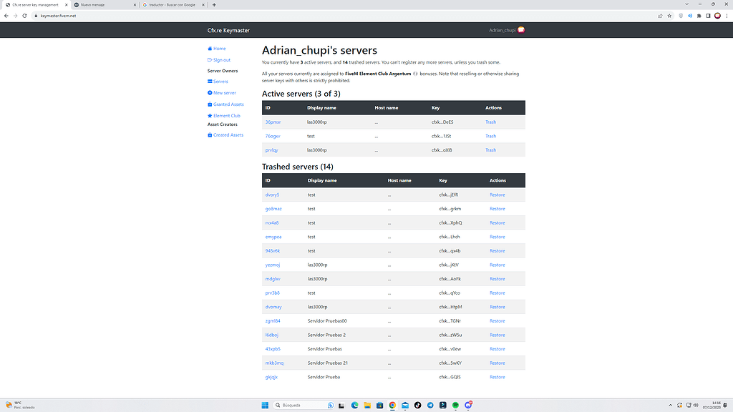Reload the page with the refresh icon
The width and height of the screenshot is (733, 412).
click(x=25, y=15)
